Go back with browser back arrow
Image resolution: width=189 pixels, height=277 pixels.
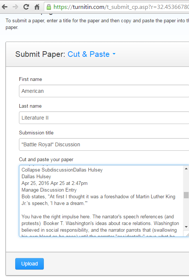point(4,7)
